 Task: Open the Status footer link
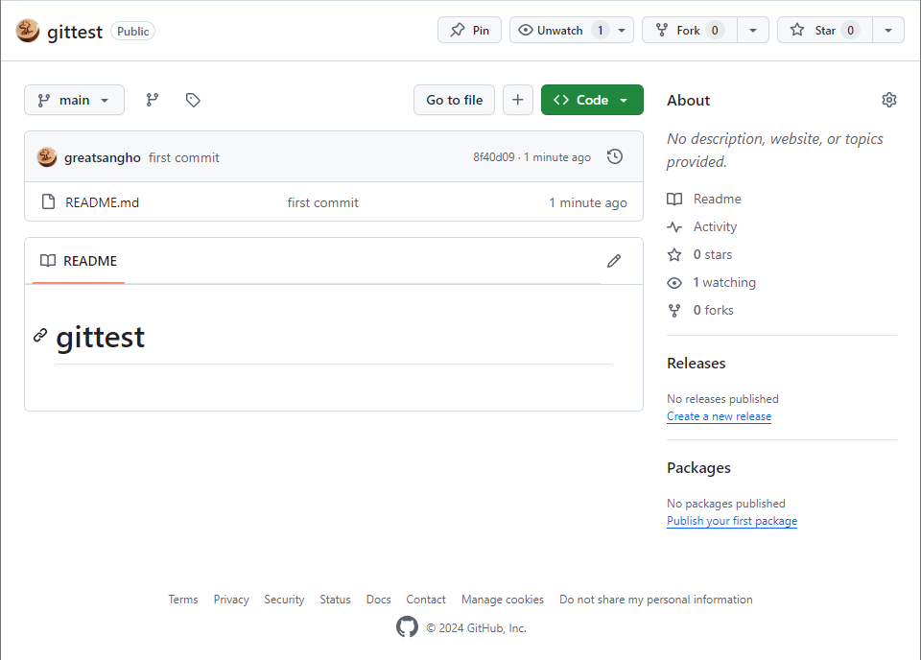(x=335, y=600)
